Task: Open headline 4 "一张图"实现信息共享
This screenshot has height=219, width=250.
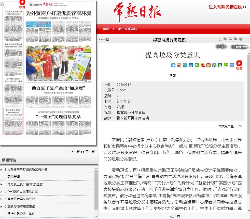Action: pyautogui.click(x=23, y=191)
